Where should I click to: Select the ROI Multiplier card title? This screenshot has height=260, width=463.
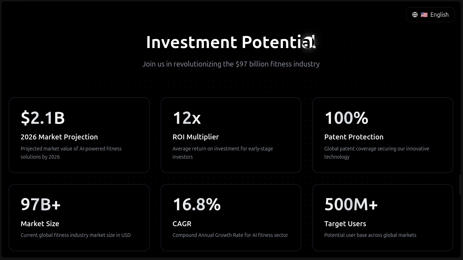tap(196, 137)
